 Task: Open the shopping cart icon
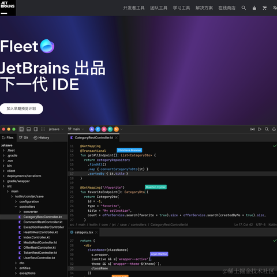(264, 8)
